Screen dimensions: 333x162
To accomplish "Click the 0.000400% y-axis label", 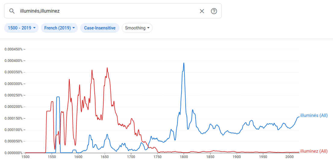I will (x=14, y=61).
